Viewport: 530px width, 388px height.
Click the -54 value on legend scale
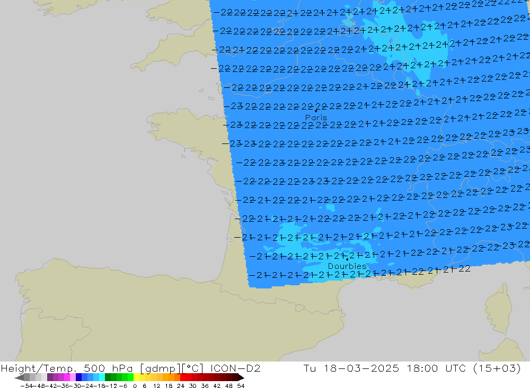pos(26,386)
